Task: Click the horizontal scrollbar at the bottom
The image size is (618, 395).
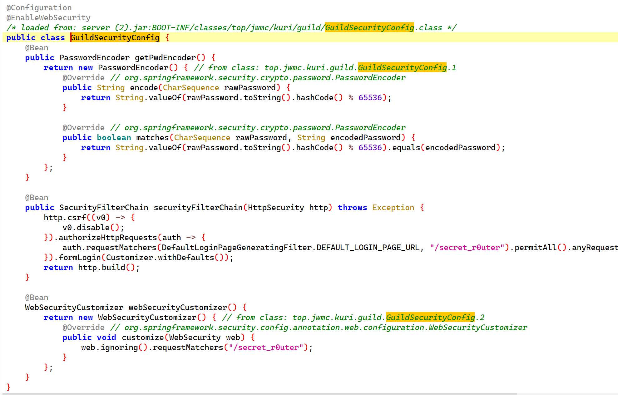Action: click(259, 393)
